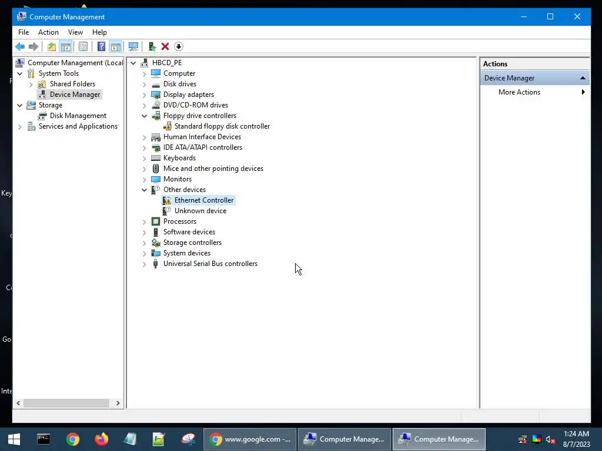Open the Help menu
The image size is (602, 451).
(x=99, y=32)
